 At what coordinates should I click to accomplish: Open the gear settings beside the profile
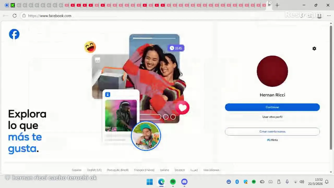[314, 49]
